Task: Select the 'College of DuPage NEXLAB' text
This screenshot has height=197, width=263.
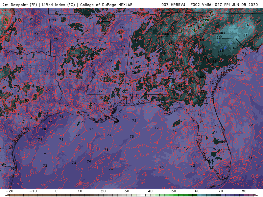Action: click(x=106, y=5)
